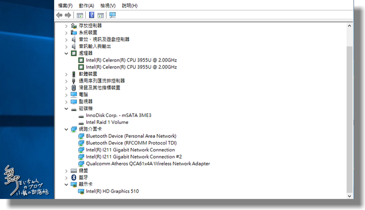Collapse the 顯示卡 category
This screenshot has width=365, height=210.
(x=66, y=184)
